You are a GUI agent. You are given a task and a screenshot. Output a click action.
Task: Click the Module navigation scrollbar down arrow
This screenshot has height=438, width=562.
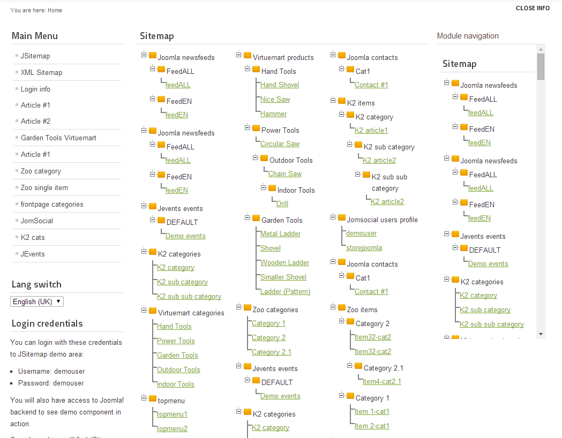click(x=541, y=334)
